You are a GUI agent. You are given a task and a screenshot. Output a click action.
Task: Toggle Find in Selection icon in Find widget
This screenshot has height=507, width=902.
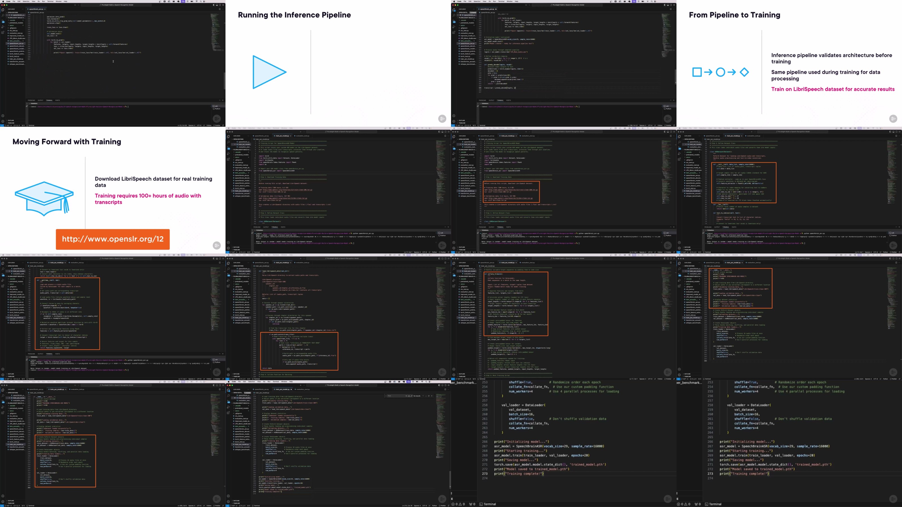pyautogui.click(x=429, y=396)
